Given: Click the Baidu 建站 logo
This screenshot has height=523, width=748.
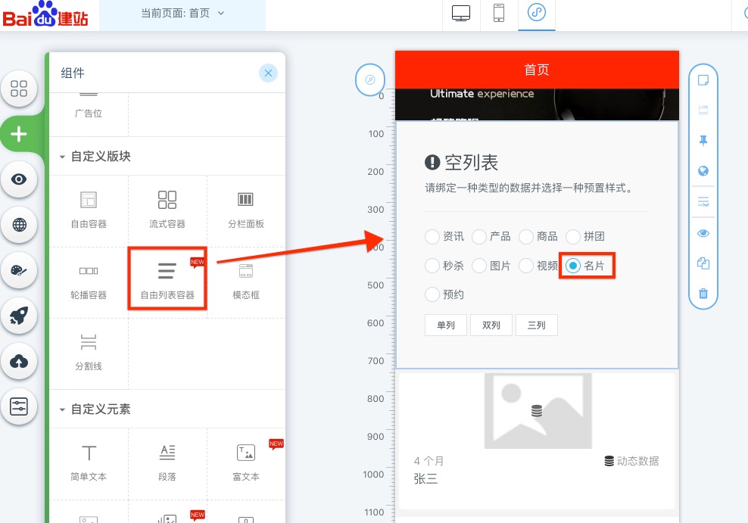Looking at the screenshot, I should coord(45,14).
